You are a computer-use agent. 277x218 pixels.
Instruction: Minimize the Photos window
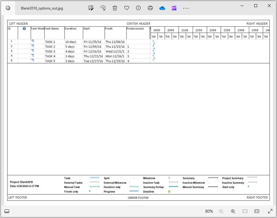[x=242, y=6]
